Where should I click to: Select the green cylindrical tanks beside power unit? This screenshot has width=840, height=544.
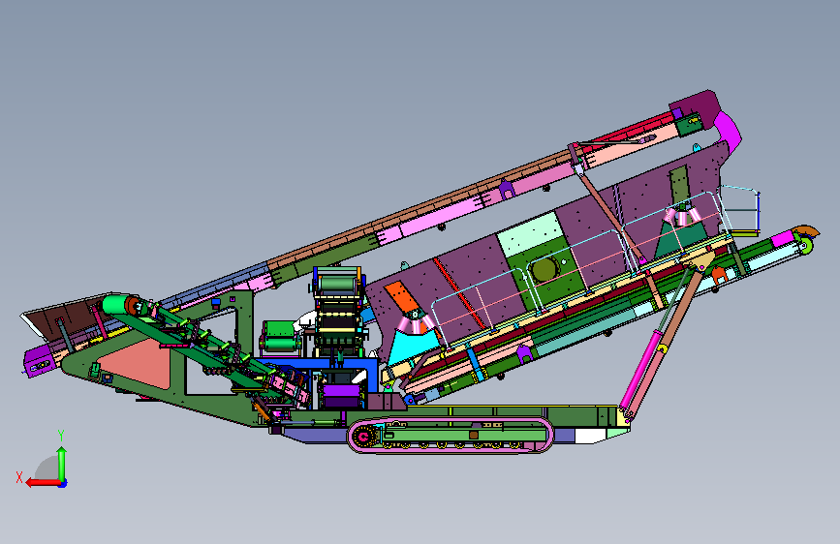(x=280, y=336)
